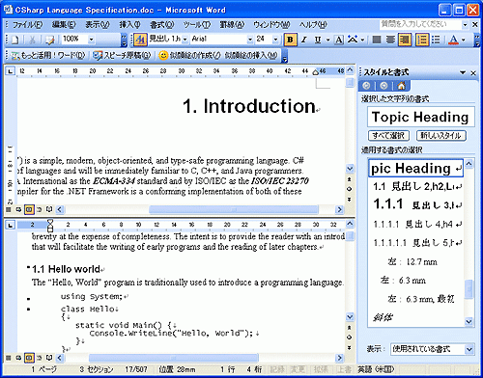Open the font color dropdown arrow
This screenshot has width=483, height=378.
click(464, 40)
